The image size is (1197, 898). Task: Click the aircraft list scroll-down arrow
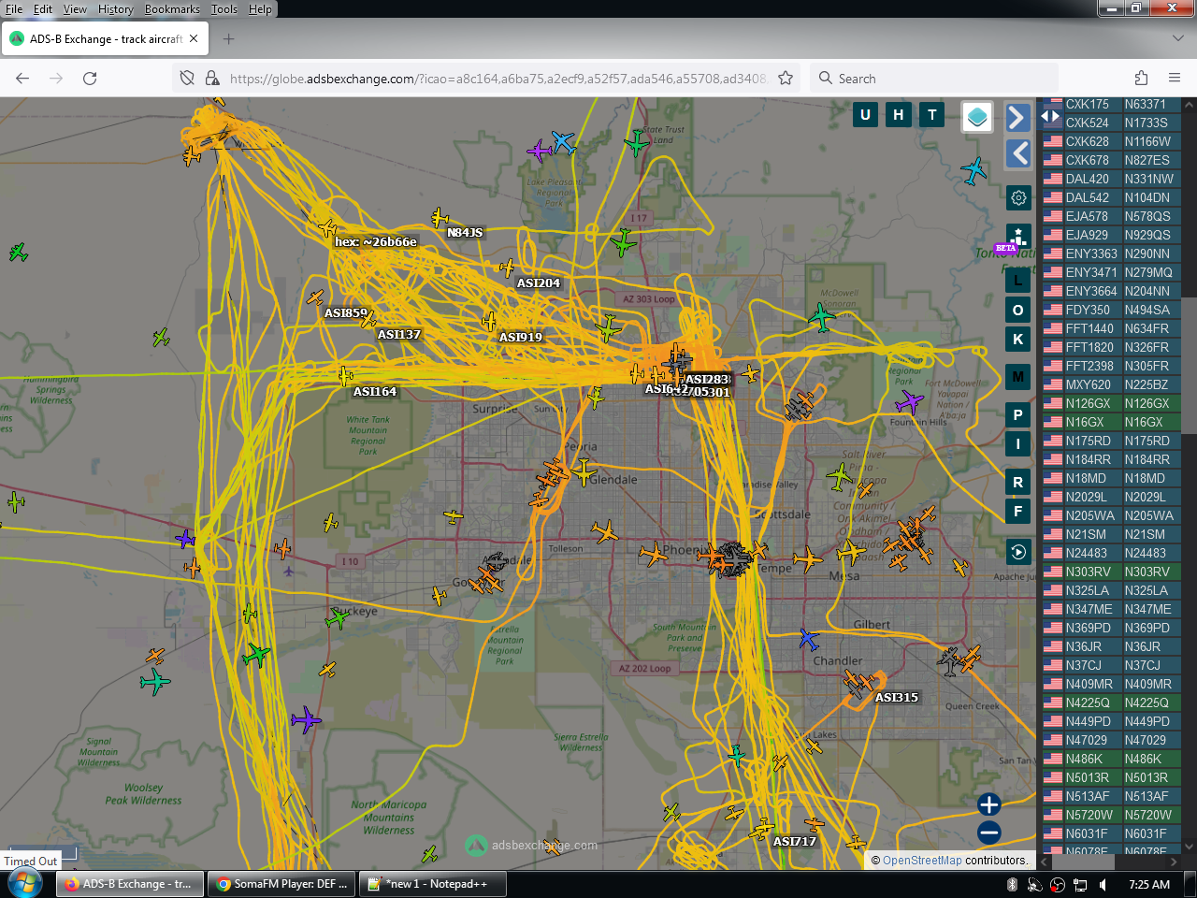[x=1190, y=847]
